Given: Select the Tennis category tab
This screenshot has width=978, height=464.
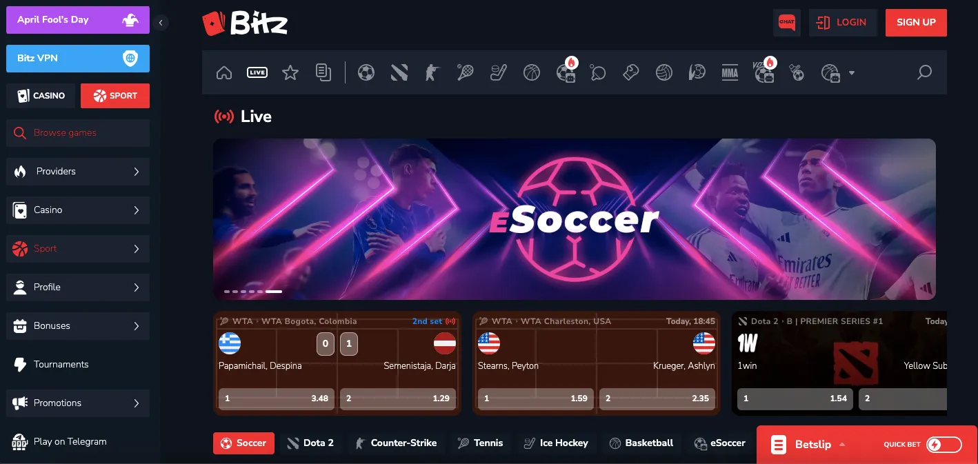Looking at the screenshot, I should click(x=481, y=443).
